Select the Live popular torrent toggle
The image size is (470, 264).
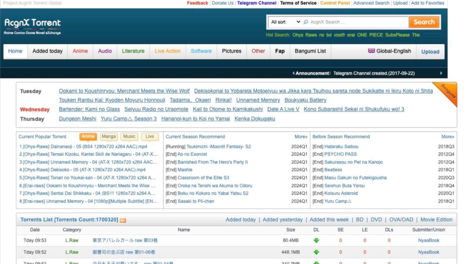click(150, 136)
